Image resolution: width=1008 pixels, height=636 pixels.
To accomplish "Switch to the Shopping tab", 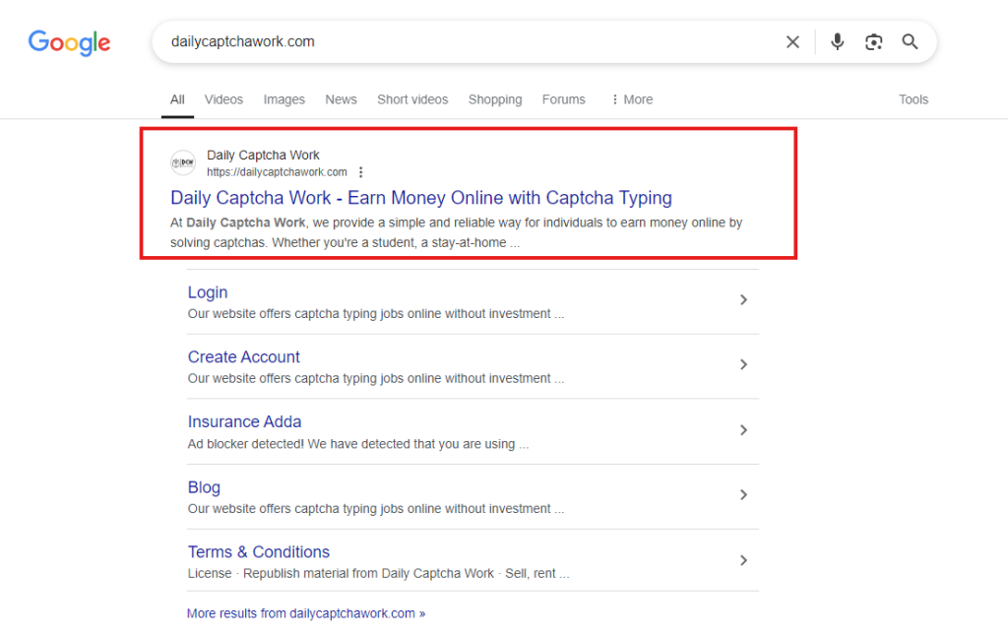I will [x=495, y=99].
